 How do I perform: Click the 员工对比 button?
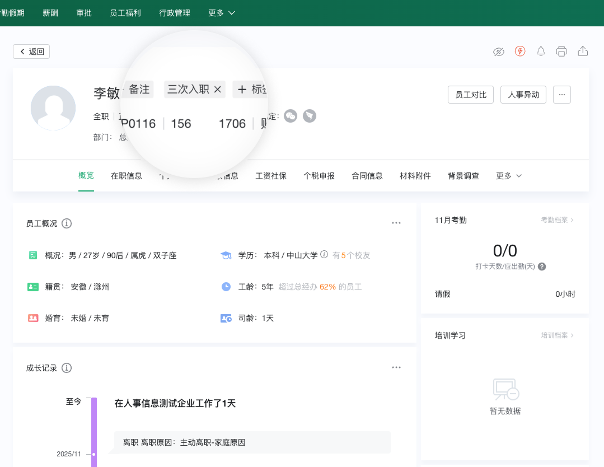[470, 95]
